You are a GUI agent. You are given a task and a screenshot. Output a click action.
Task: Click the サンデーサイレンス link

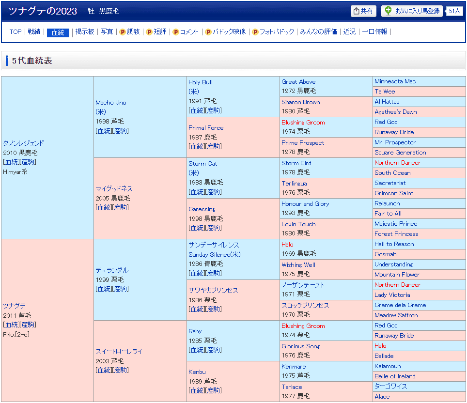[214, 245]
